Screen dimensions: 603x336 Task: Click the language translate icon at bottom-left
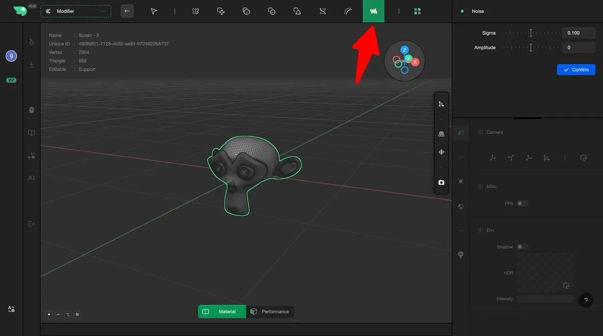12,309
